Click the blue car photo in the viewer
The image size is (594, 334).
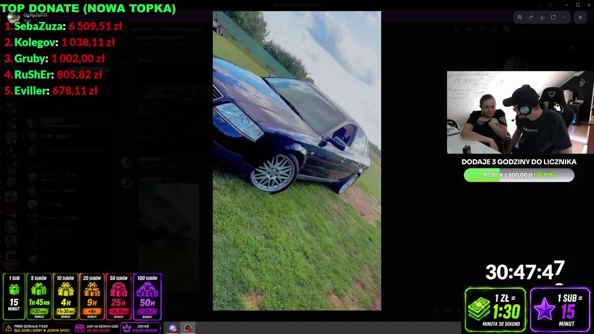tap(297, 161)
